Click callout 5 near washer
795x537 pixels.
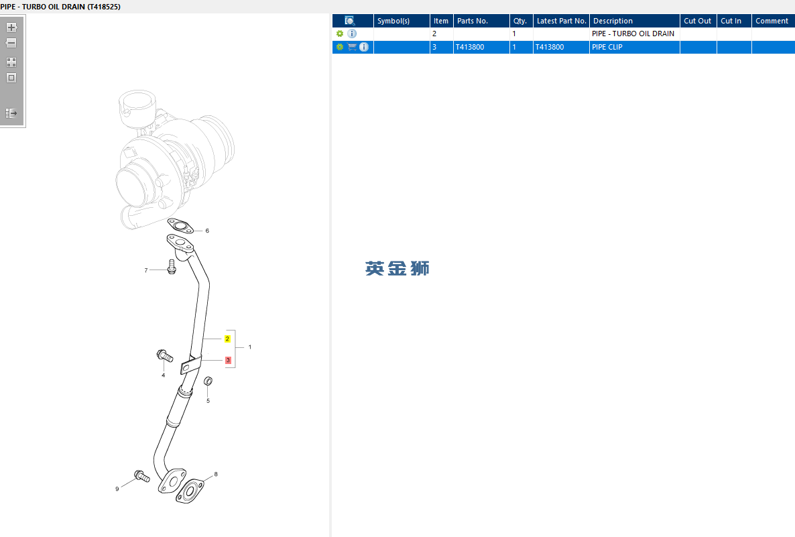(208, 401)
